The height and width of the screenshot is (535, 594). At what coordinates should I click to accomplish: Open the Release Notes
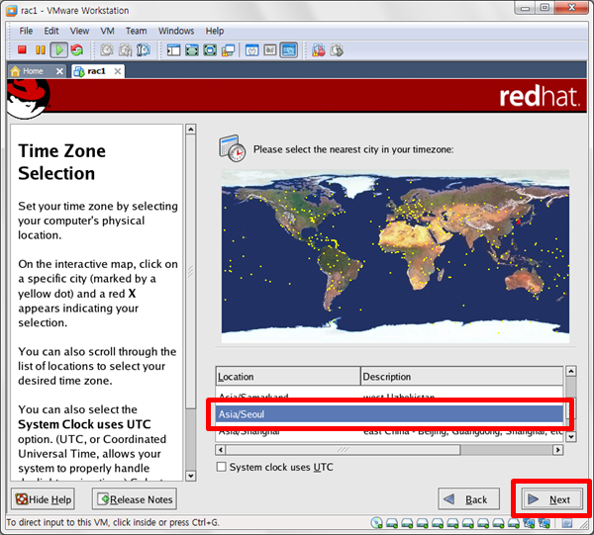(x=135, y=499)
